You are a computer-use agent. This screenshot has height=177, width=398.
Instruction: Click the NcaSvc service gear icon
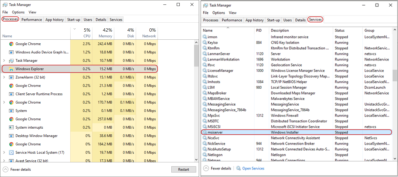[205, 138]
